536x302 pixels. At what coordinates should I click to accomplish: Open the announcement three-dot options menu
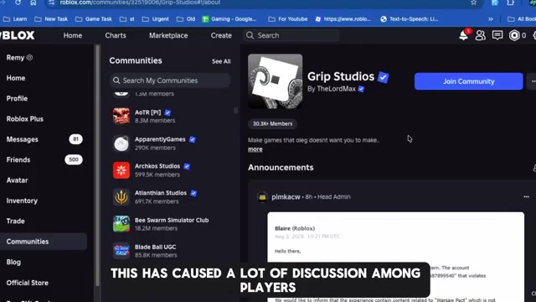pos(526,197)
